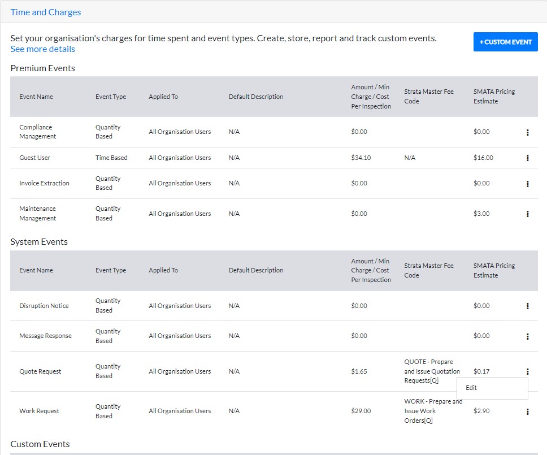Click Quote Request event name
The height and width of the screenshot is (455, 547).
coord(40,371)
